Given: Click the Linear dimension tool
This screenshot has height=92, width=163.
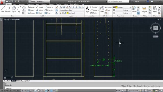Looking at the screenshot, I should [94, 7].
